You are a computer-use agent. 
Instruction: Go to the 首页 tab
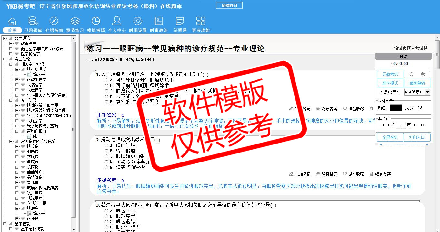pos(12,30)
